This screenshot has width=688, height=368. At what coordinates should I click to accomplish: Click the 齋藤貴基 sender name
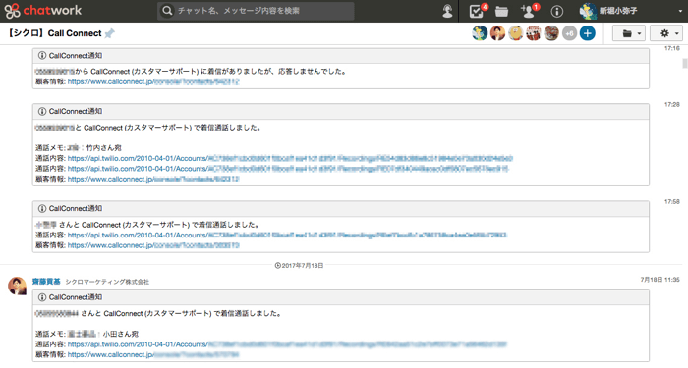pos(46,282)
